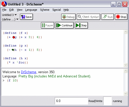Click the Run button
This screenshot has height=107, width=129.
(x=107, y=17)
